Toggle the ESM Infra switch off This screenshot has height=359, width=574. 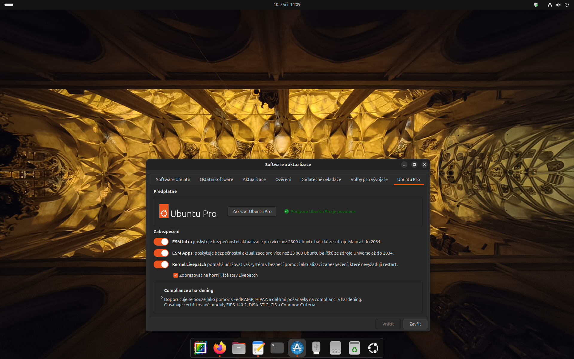161,242
